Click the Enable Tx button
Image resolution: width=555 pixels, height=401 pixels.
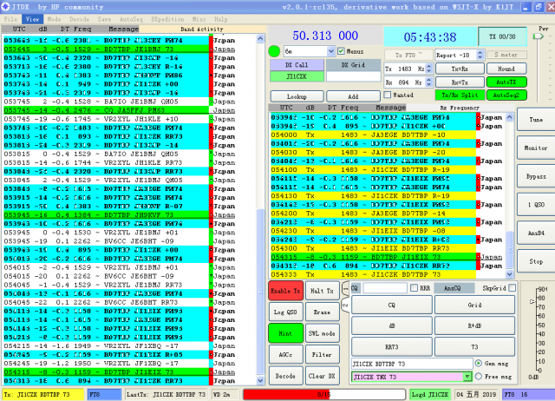(285, 291)
